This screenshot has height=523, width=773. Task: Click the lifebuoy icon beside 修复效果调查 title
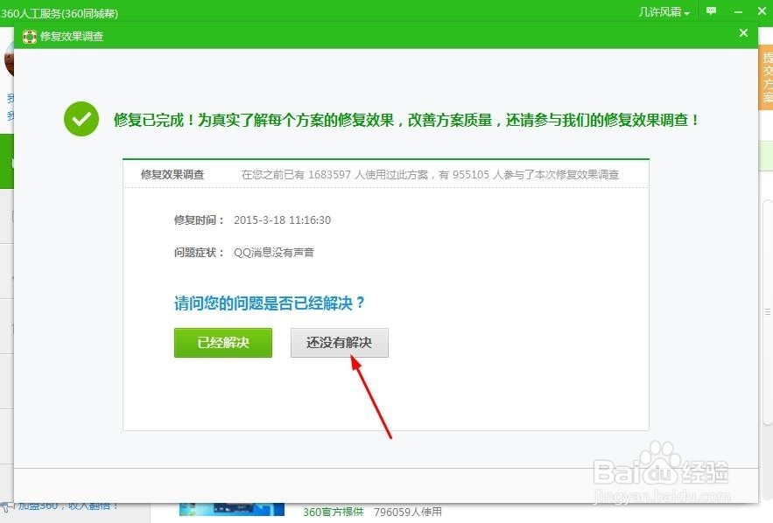point(30,37)
